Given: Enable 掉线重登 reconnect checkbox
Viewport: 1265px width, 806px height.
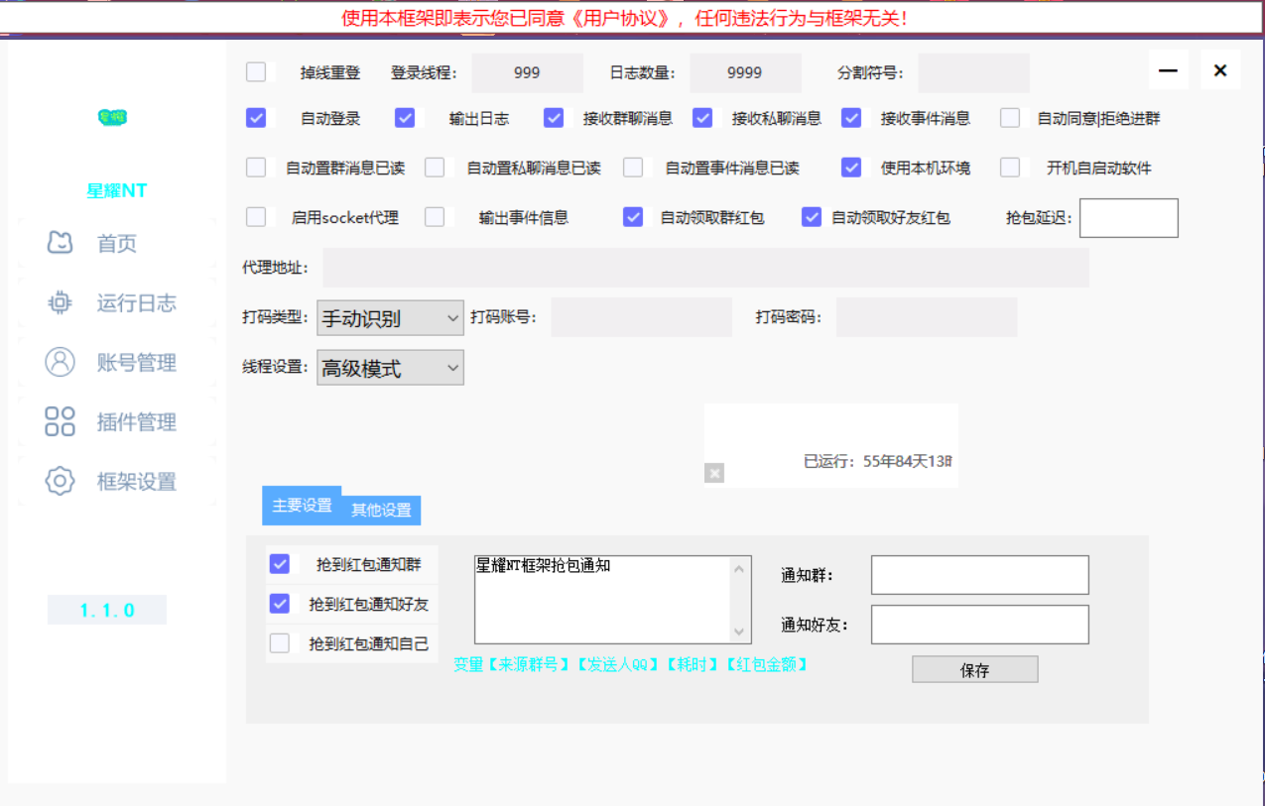Looking at the screenshot, I should point(256,71).
